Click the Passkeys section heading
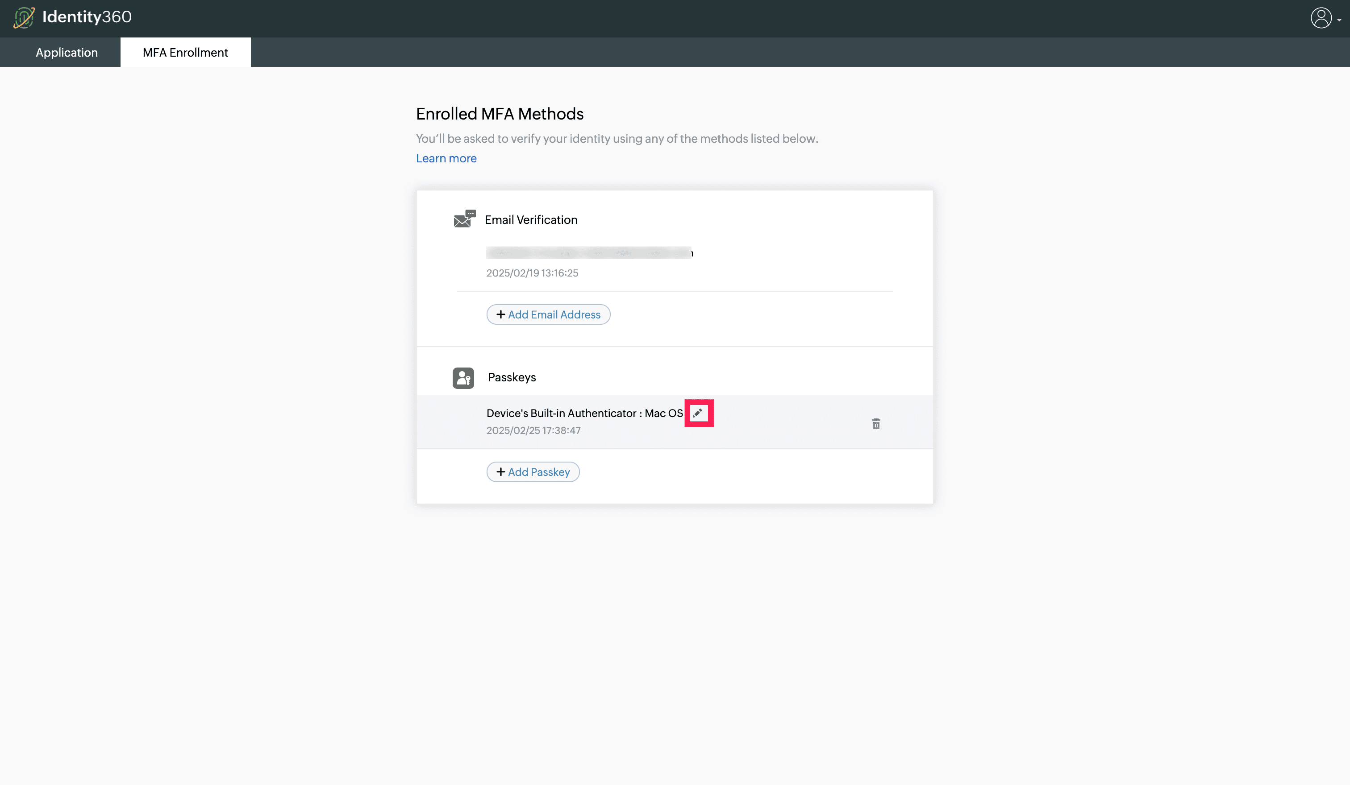The height and width of the screenshot is (785, 1350). 512,377
